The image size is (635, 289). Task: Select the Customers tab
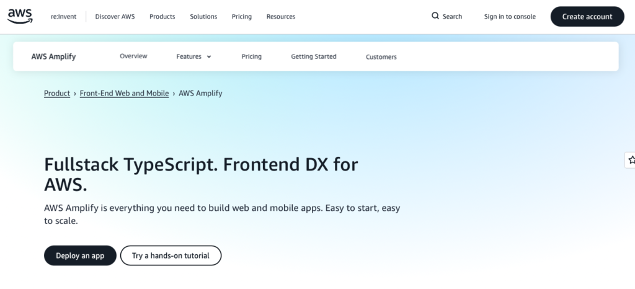pyautogui.click(x=381, y=57)
